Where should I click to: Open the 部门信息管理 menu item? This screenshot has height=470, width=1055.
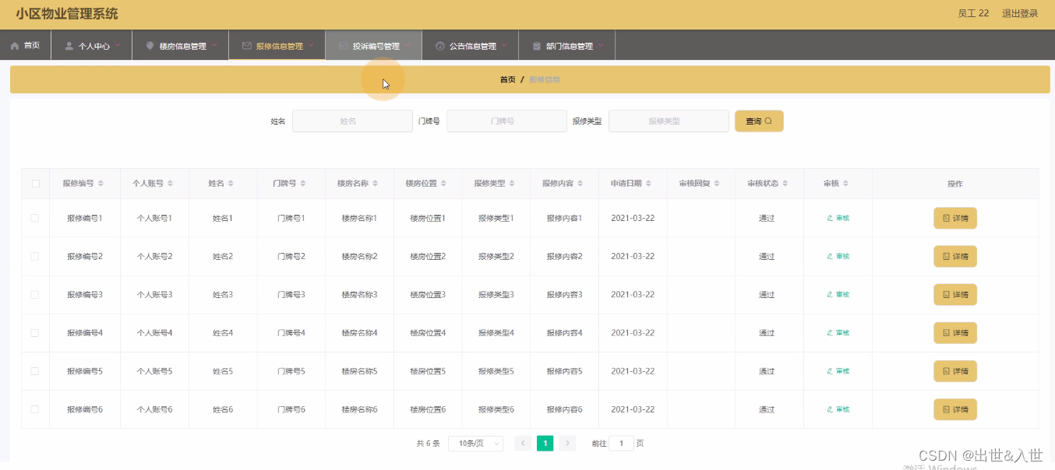567,46
